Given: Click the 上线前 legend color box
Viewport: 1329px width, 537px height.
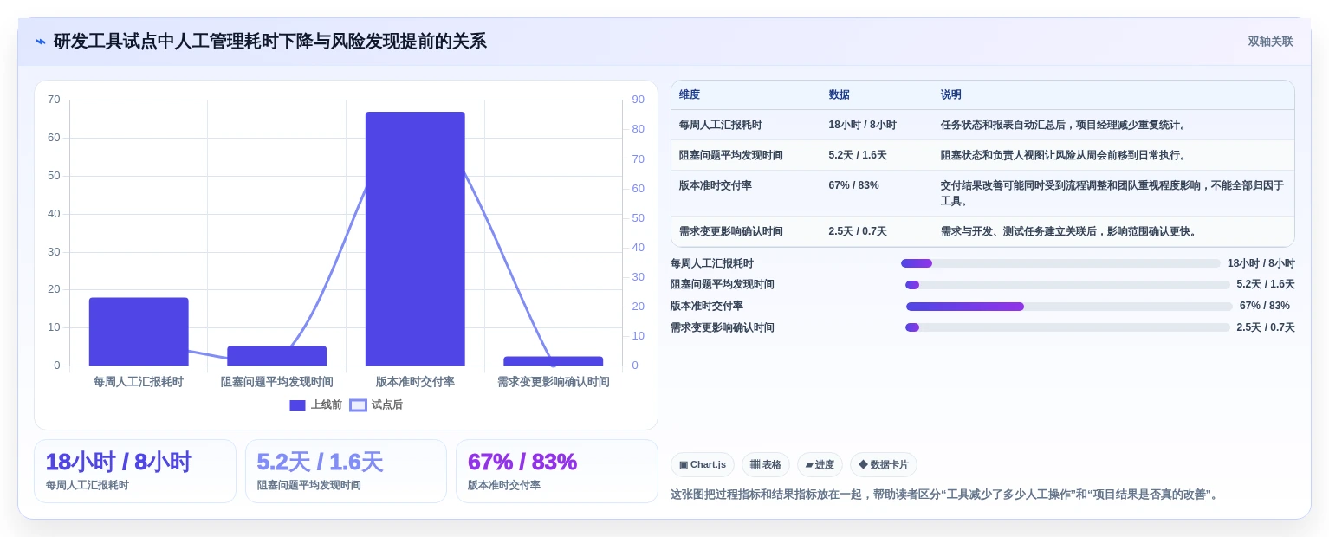Looking at the screenshot, I should tap(297, 405).
